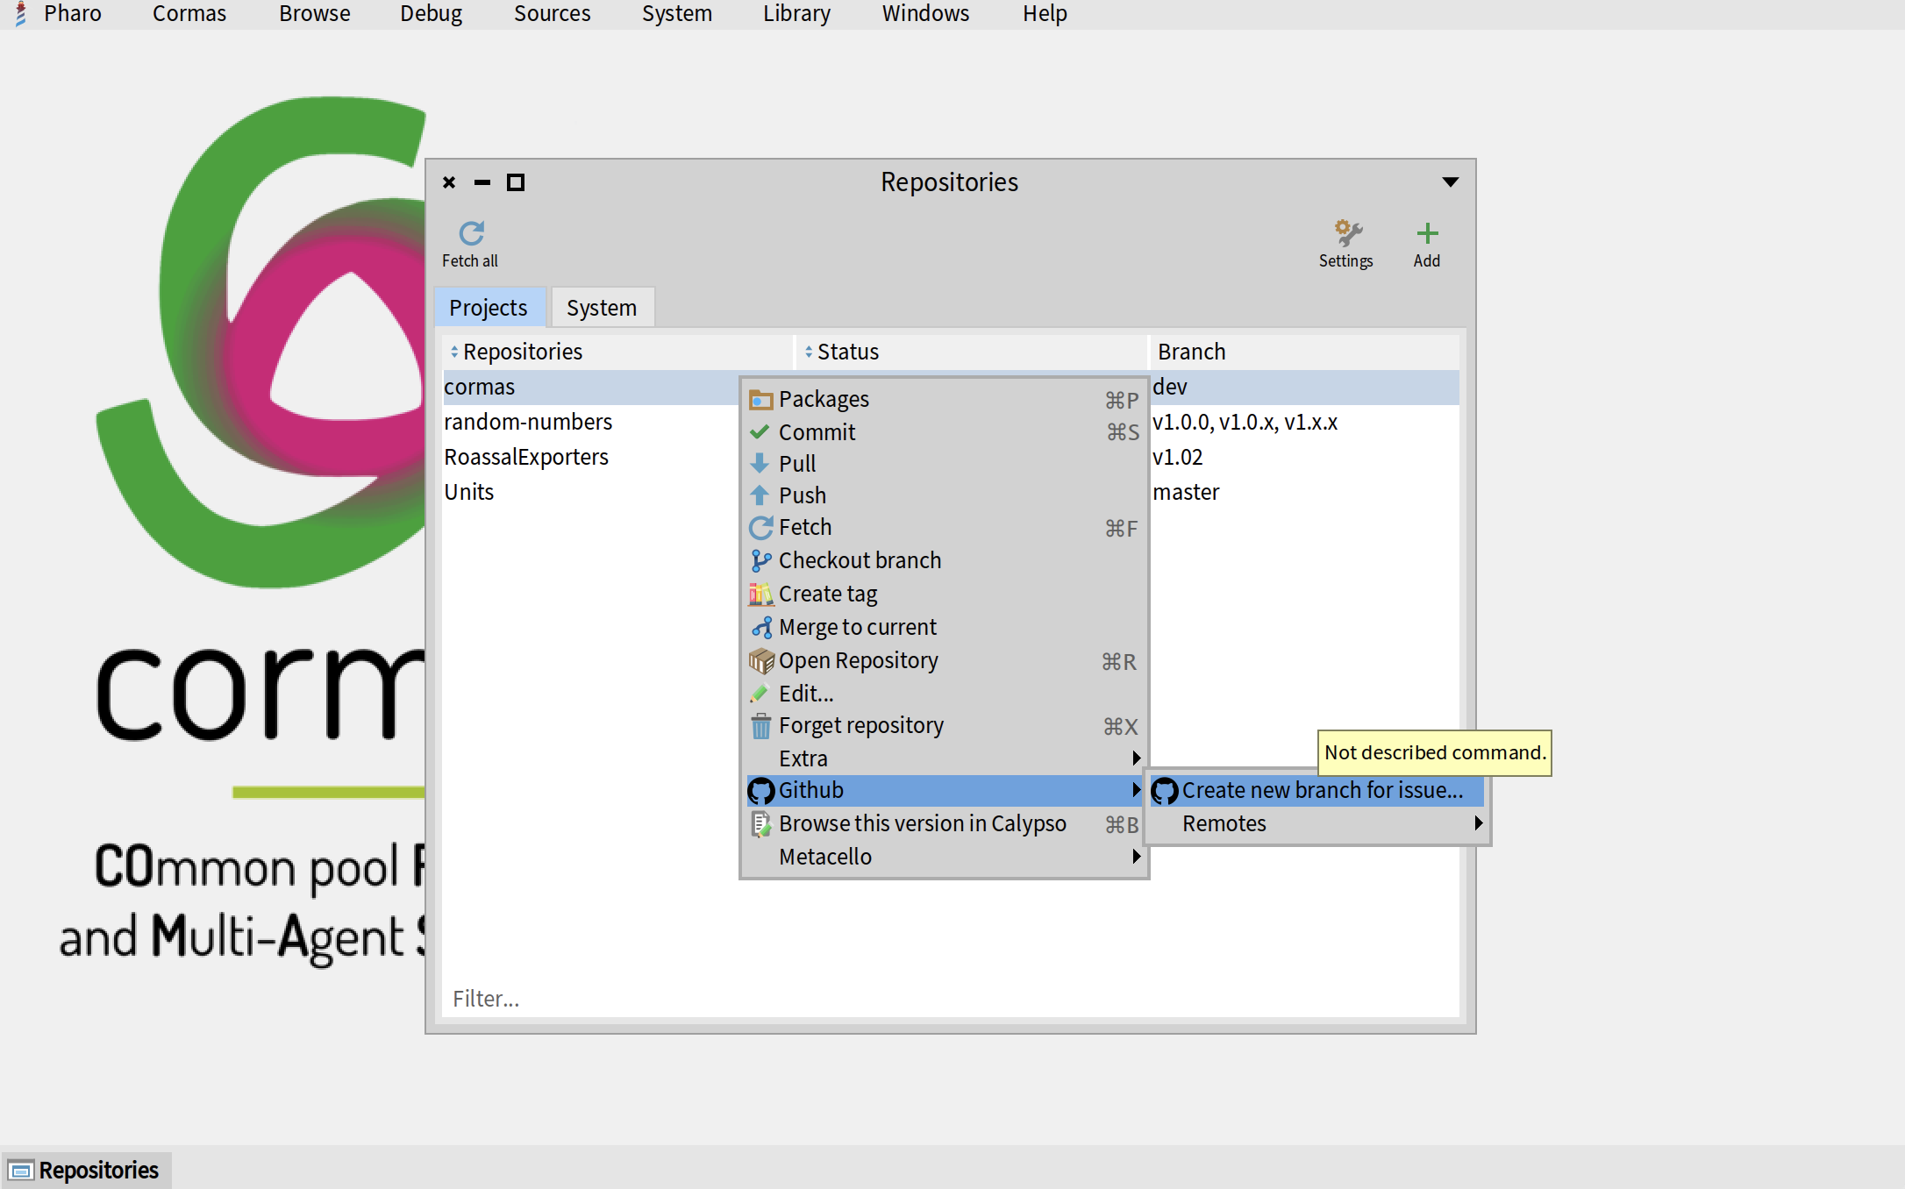Select the random-numbers repository row
The height and width of the screenshot is (1189, 1905).
[528, 422]
